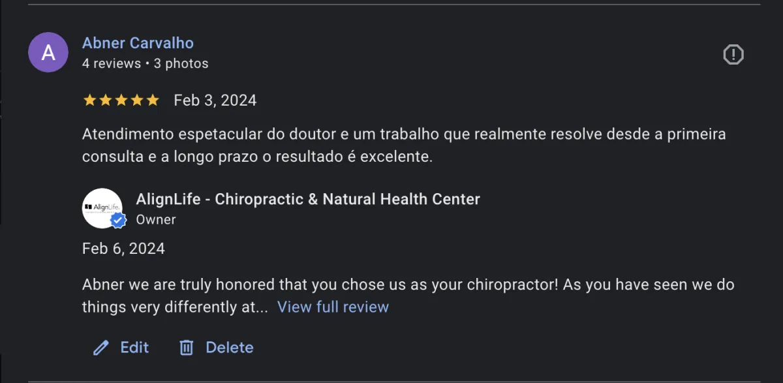This screenshot has width=783, height=383.
Task: Click the middle star of the rating
Action: coord(121,100)
